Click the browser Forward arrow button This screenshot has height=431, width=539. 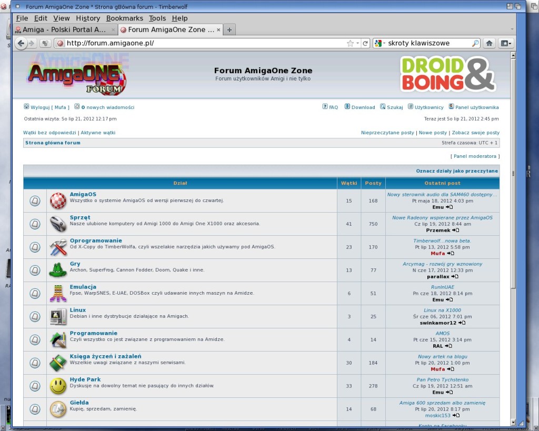(32, 43)
